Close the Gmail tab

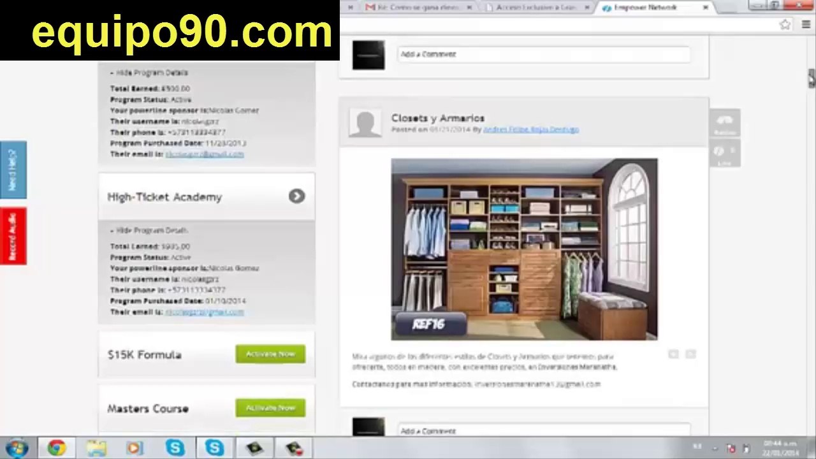pyautogui.click(x=470, y=8)
